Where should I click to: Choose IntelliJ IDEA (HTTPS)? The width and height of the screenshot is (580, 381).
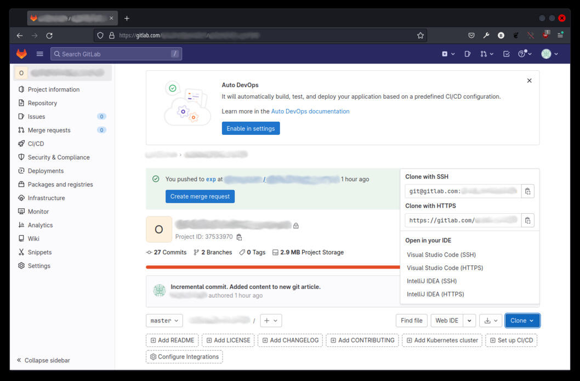point(435,294)
